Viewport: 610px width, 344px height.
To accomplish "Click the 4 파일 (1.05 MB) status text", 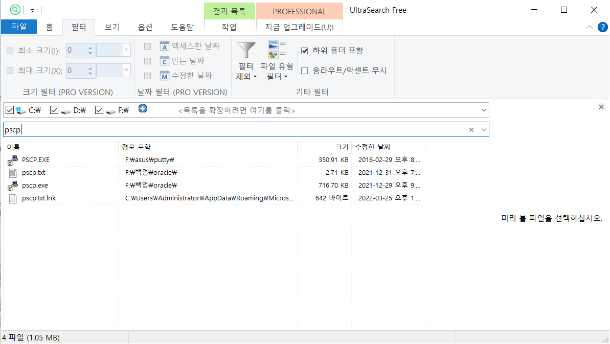I will coord(31,337).
